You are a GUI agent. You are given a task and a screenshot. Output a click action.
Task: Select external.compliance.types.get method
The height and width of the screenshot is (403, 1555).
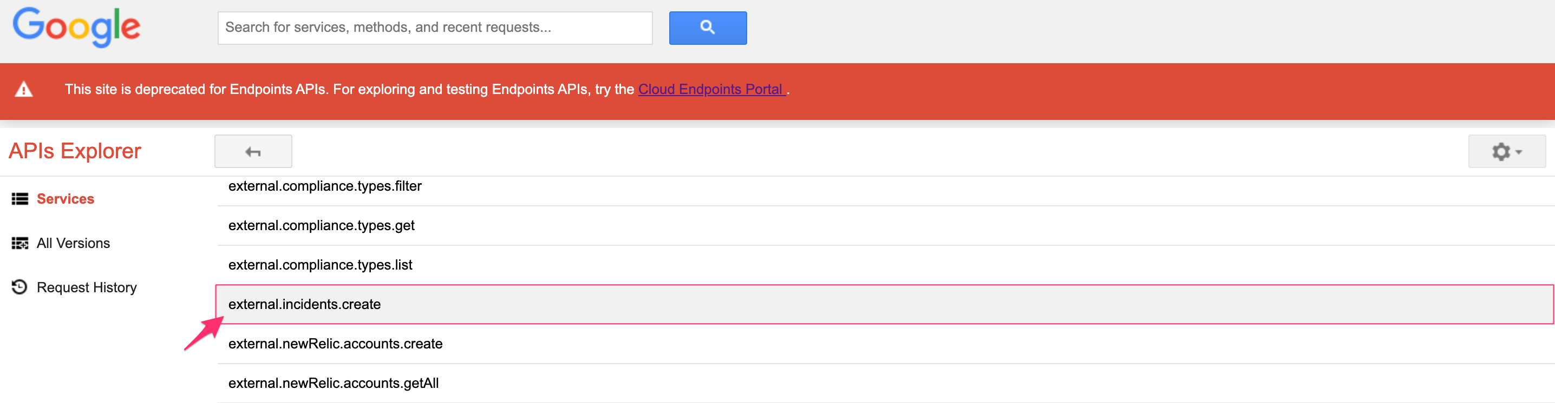coord(321,225)
